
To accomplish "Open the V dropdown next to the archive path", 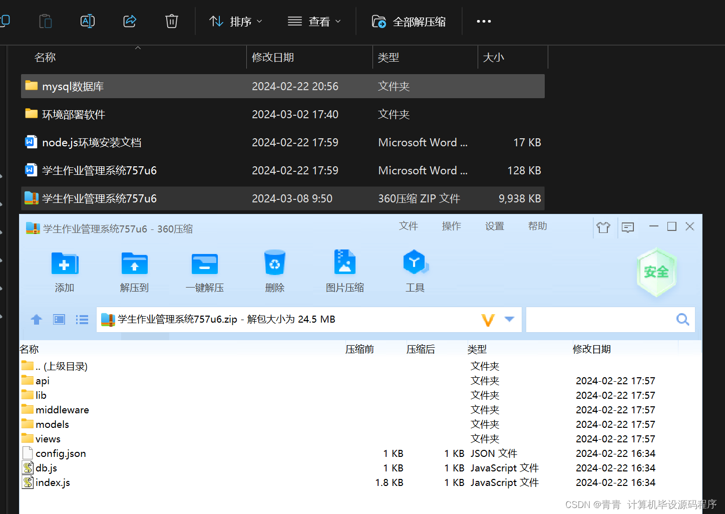I will 509,319.
